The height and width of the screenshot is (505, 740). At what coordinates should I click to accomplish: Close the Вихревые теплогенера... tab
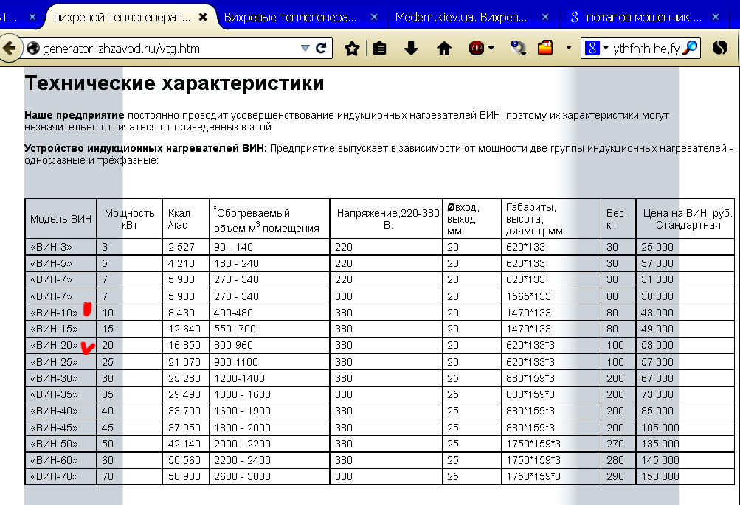[x=374, y=18]
